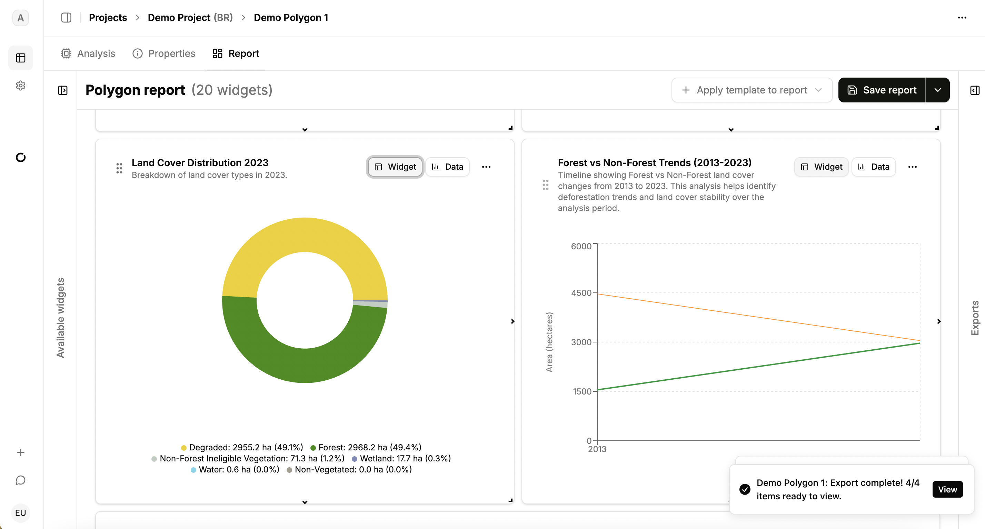Click the drag handle of Land Cover widget
Viewport: 985px width, 529px height.
click(119, 168)
